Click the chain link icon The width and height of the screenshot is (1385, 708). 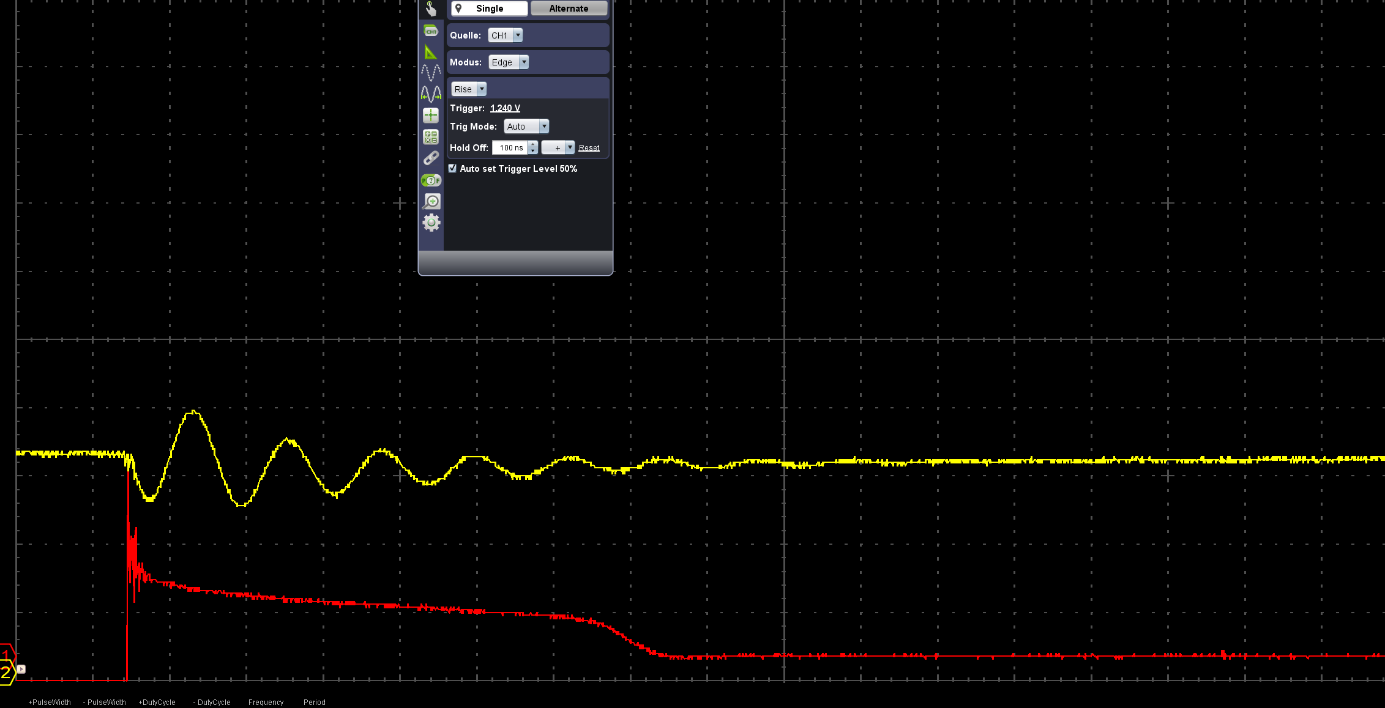(x=431, y=158)
